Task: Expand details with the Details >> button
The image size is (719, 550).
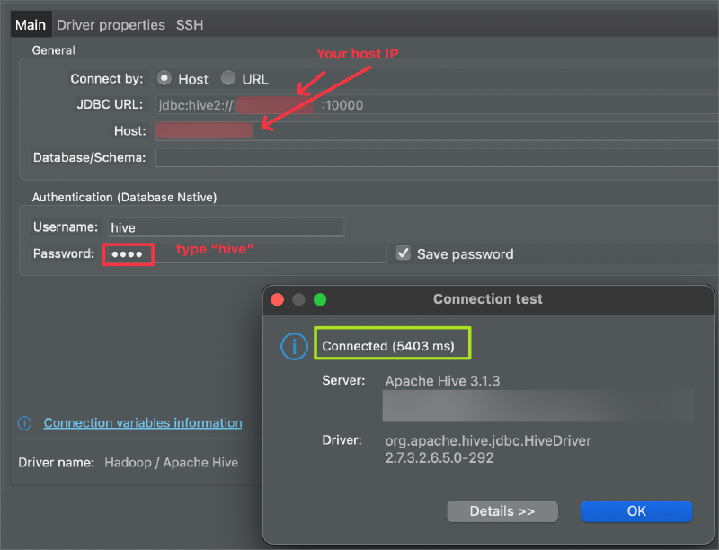Action: [x=502, y=511]
